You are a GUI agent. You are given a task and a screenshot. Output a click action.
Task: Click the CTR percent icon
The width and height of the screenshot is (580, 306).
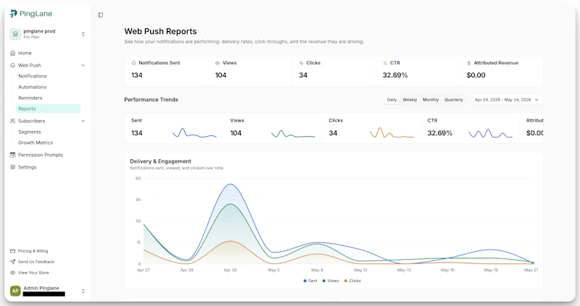pos(385,63)
